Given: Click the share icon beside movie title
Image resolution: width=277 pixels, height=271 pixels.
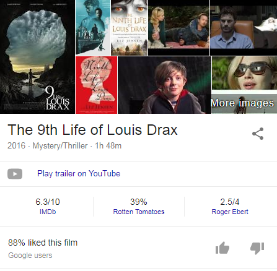Looking at the screenshot, I should tap(258, 134).
